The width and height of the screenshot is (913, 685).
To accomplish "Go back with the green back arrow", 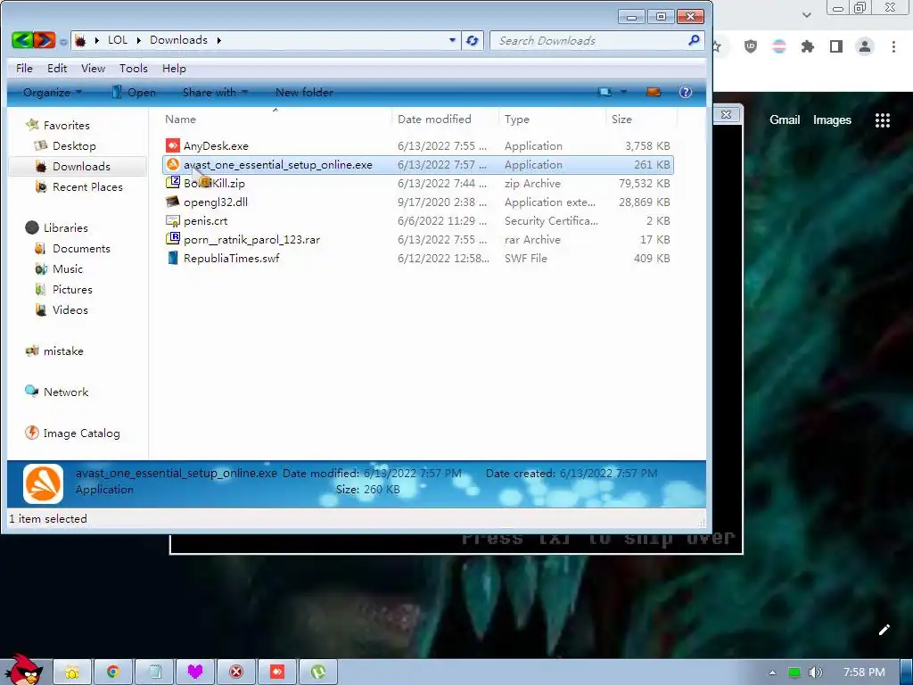I will click(22, 40).
